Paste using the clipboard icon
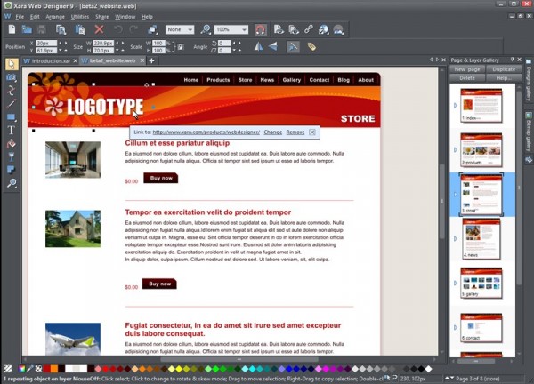This screenshot has height=384, width=534. pos(80,29)
